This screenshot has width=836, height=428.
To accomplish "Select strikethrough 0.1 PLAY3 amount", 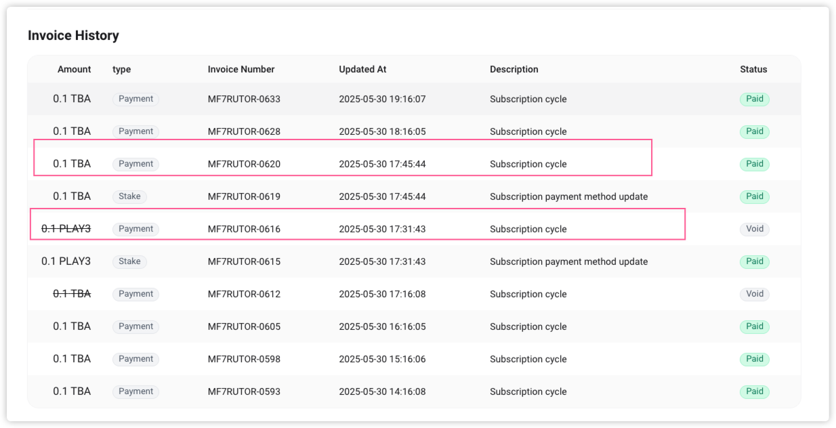I will pos(66,229).
